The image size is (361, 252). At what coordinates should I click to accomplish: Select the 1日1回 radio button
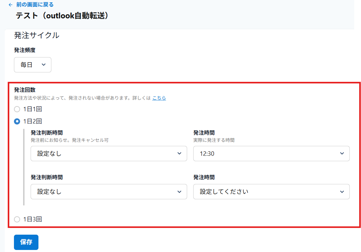17,109
